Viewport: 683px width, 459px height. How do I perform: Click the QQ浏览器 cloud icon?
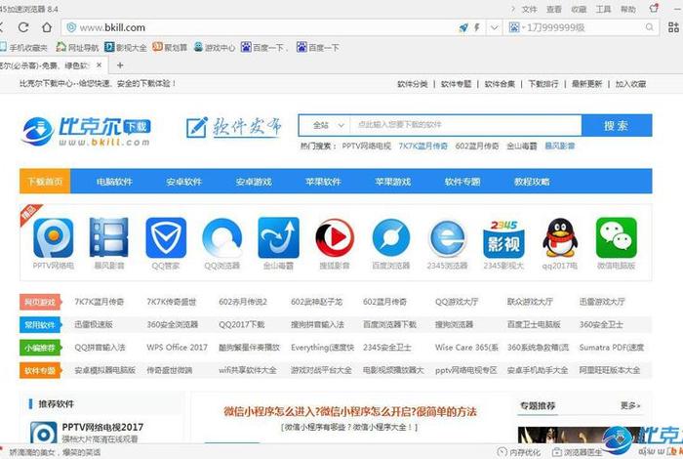click(222, 238)
